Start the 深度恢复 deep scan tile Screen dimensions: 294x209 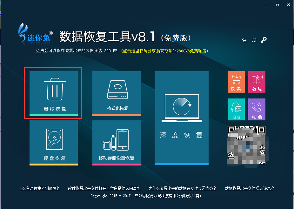[182, 118]
